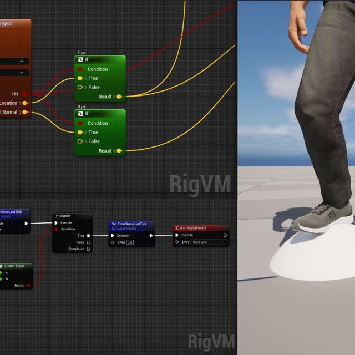
Task: Click False input pin on 1 µs If node
Action: 80,87
